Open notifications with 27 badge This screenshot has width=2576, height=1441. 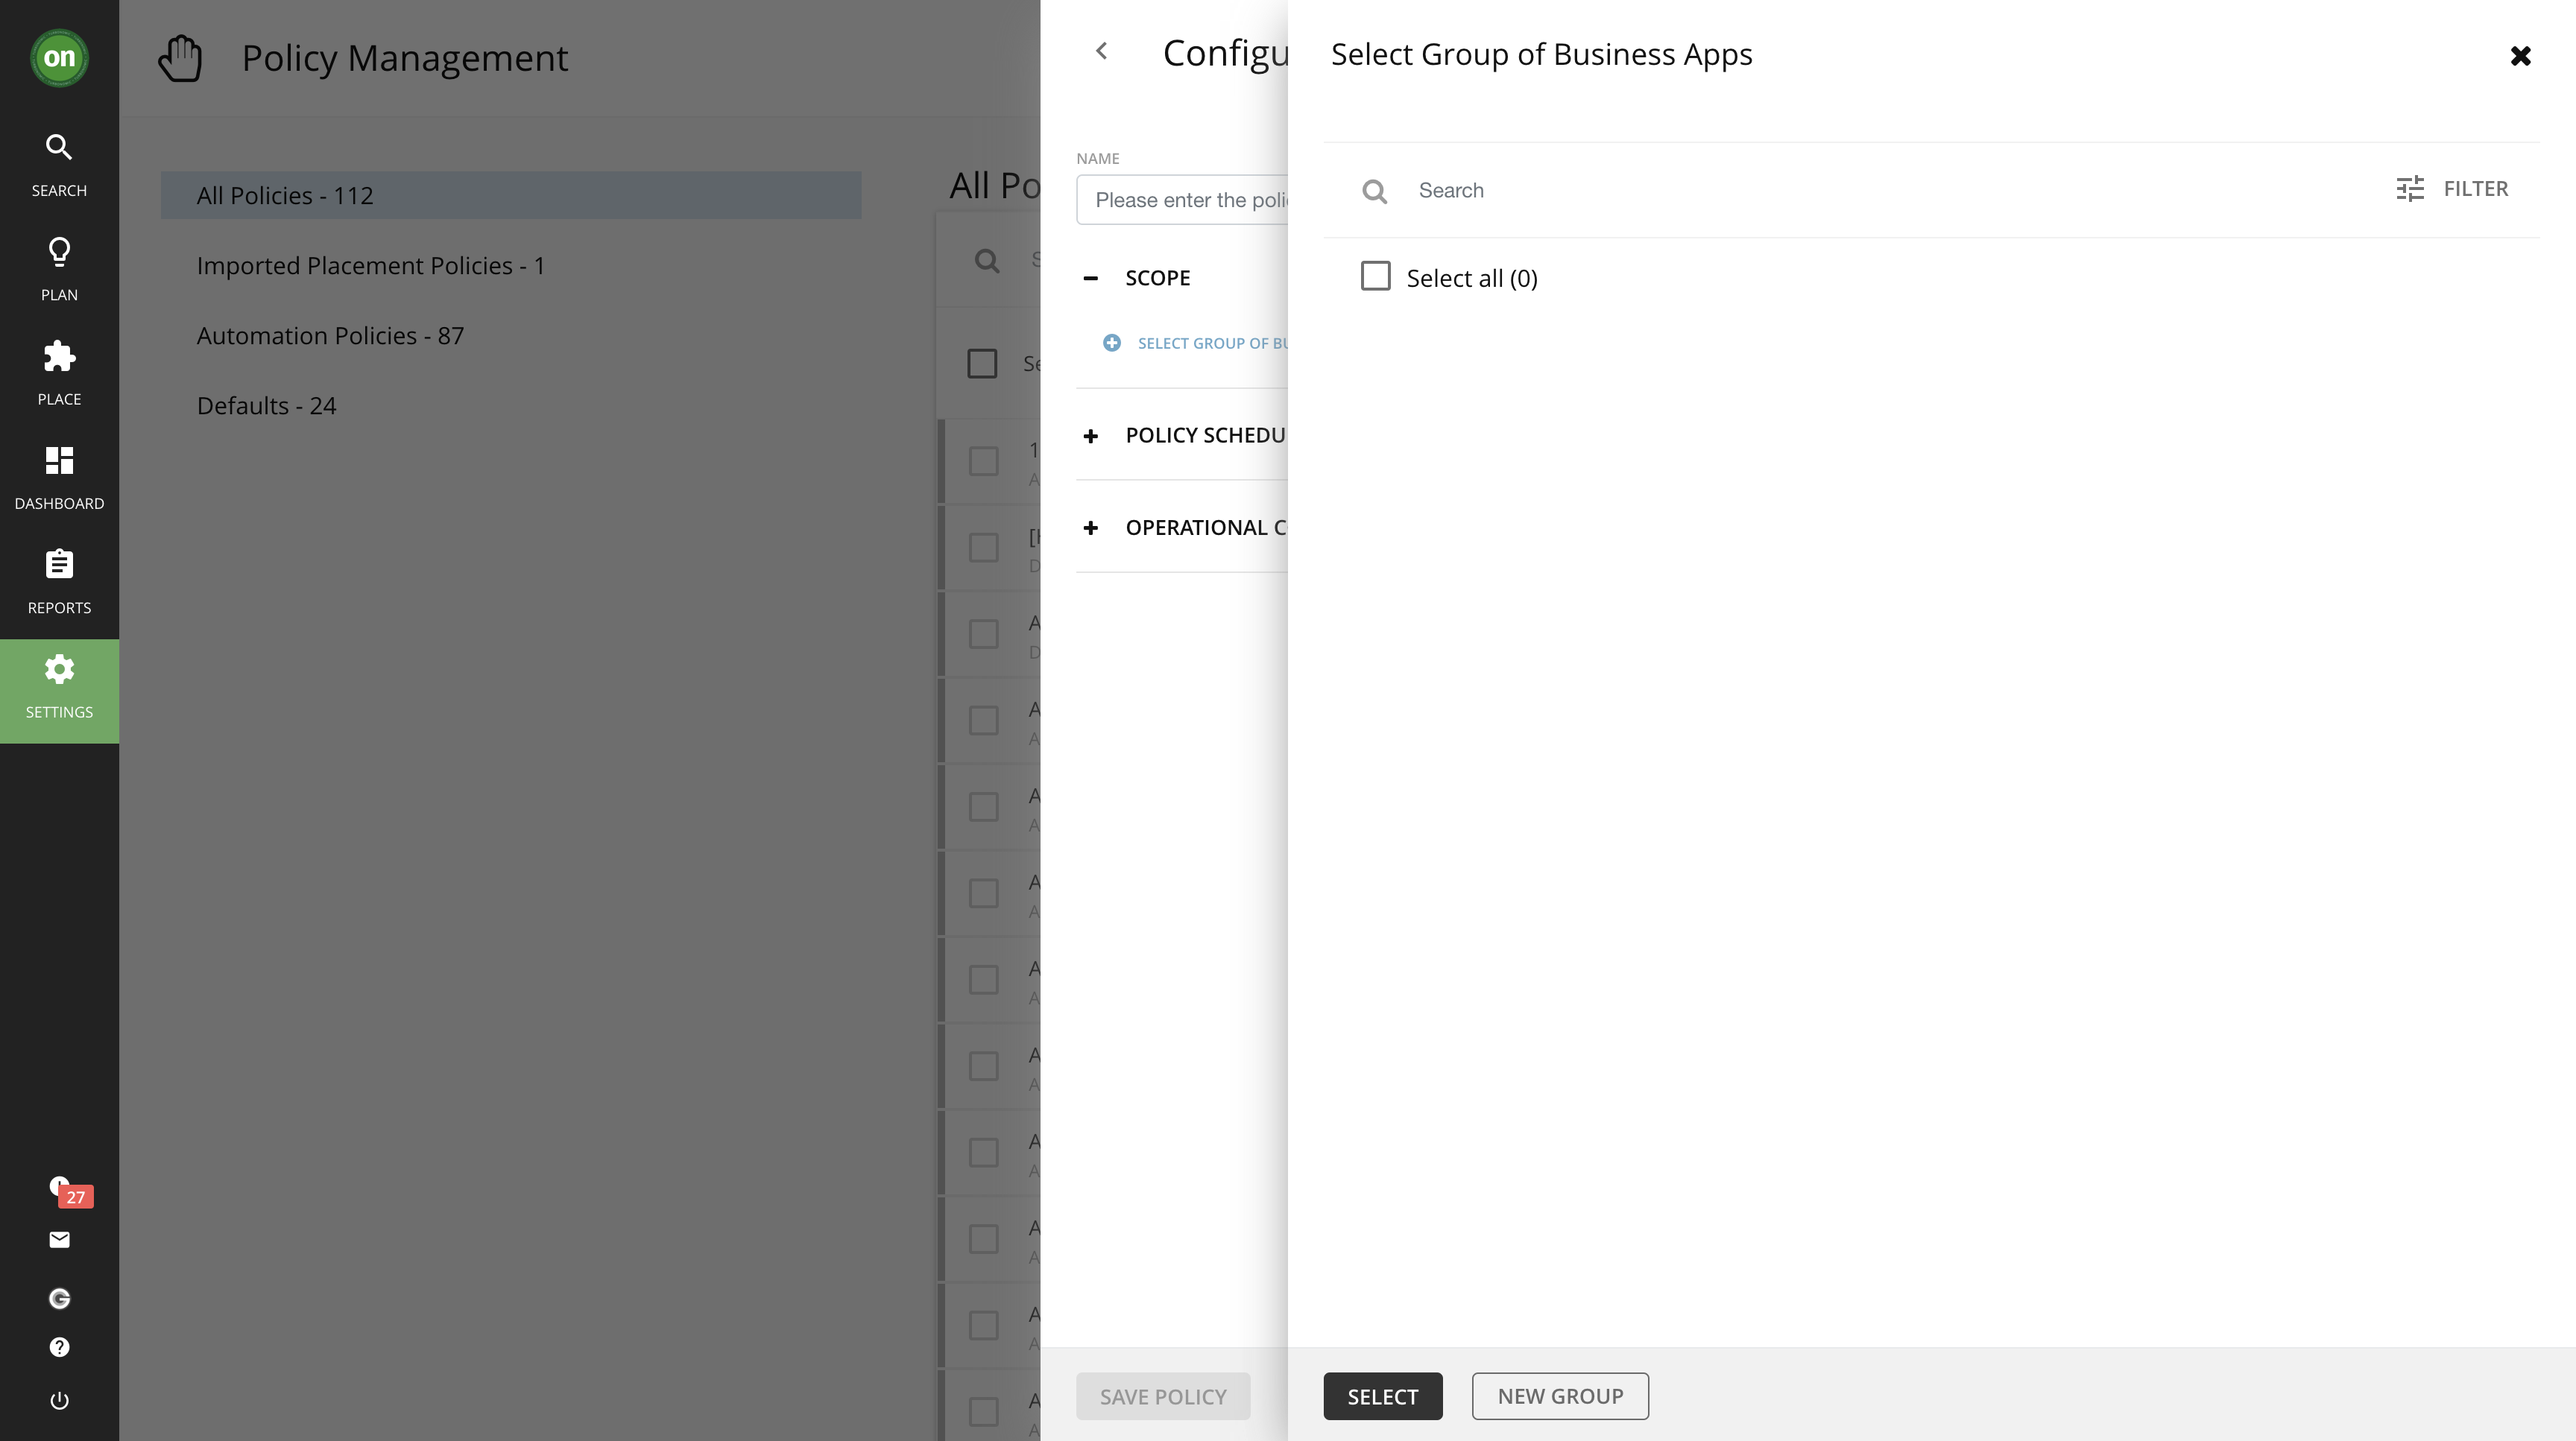[62, 1189]
